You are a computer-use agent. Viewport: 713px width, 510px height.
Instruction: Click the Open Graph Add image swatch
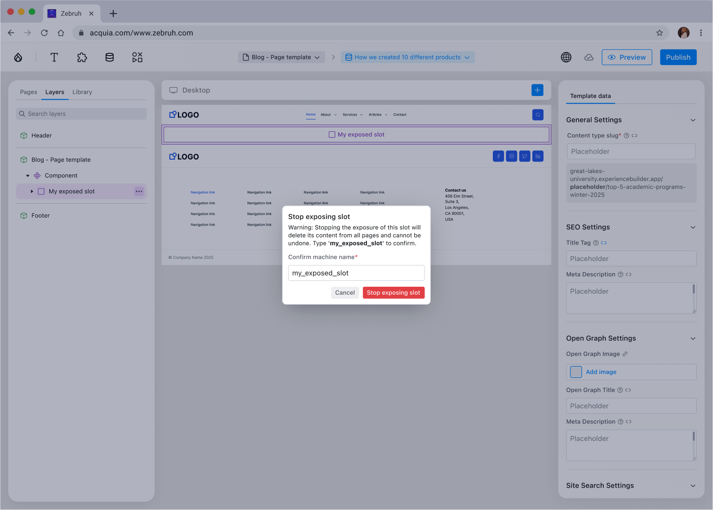click(576, 372)
